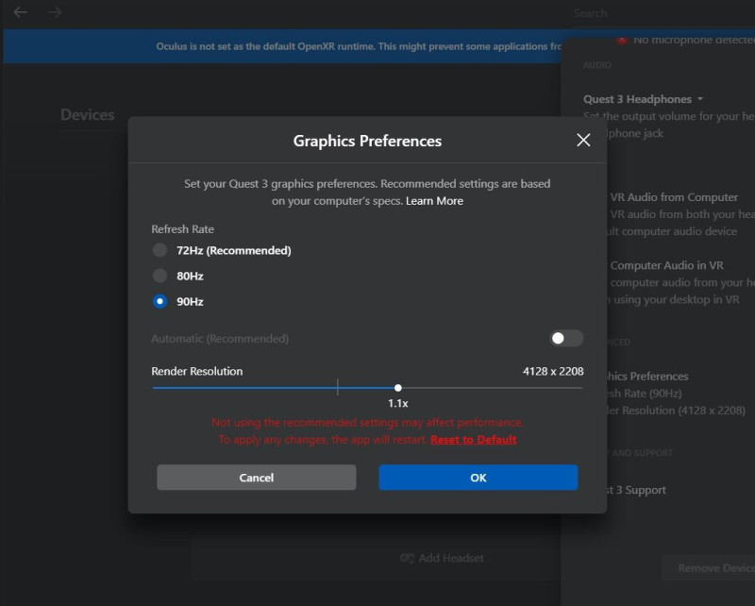Click the recommended tick mark on resolution slider
The image size is (755, 606).
pos(338,387)
